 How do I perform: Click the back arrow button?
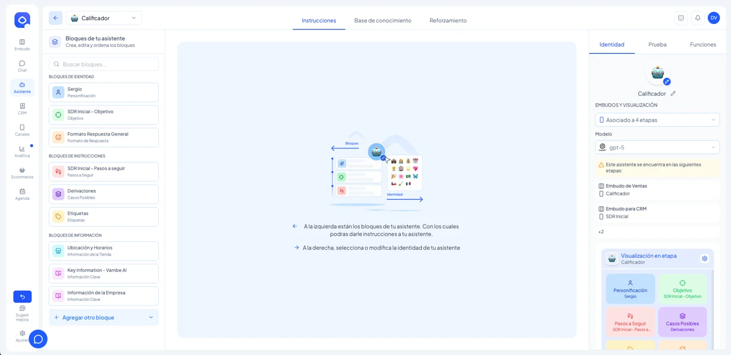(x=56, y=18)
